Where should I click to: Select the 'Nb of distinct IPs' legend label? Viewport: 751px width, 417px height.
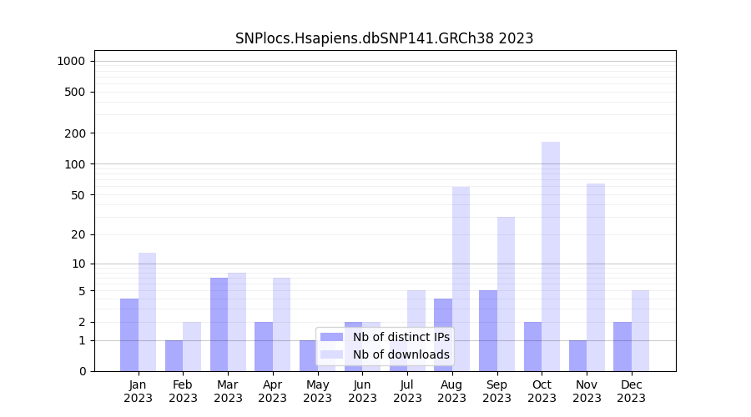tap(401, 337)
